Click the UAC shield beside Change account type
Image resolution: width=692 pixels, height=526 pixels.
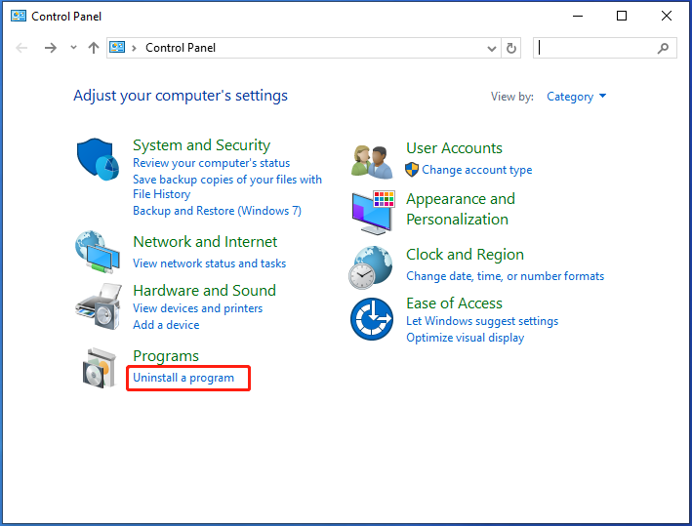[411, 170]
